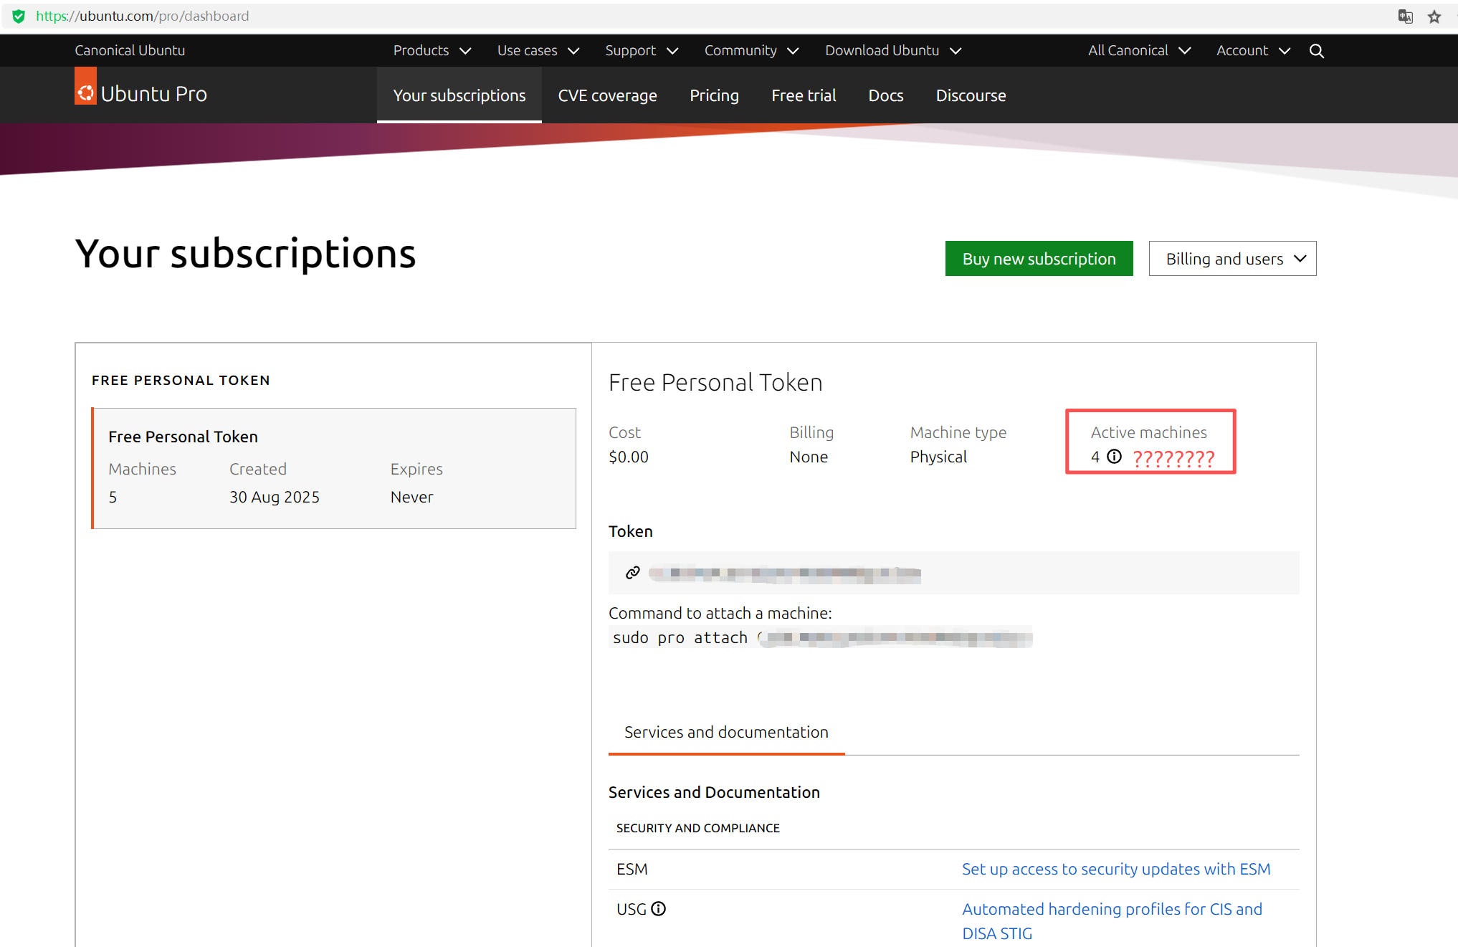The width and height of the screenshot is (1458, 947).
Task: Click the 30 Aug 2025 created date
Action: coord(275,498)
